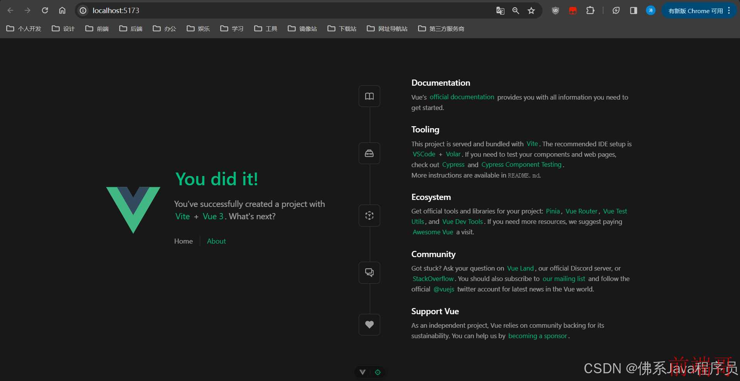
Task: Open the 下载站 bookmarks folder
Action: point(342,29)
